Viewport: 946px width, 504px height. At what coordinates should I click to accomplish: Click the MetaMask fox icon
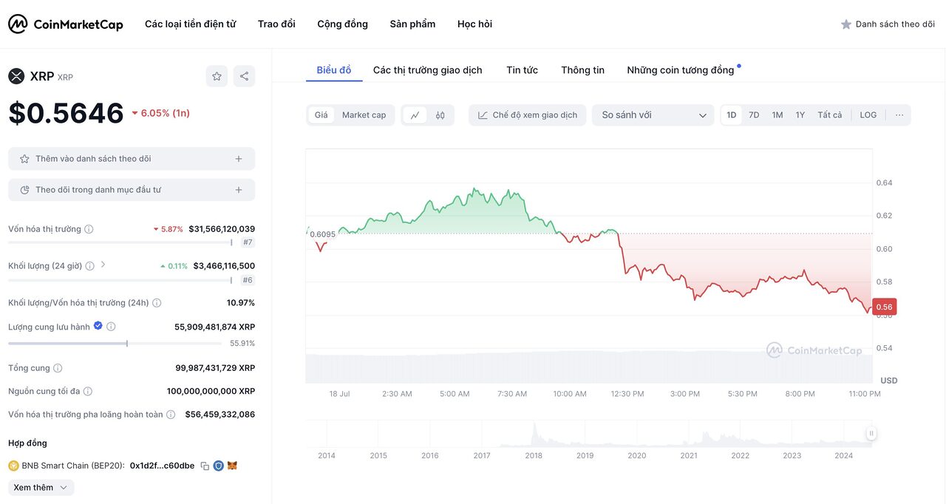tap(232, 466)
